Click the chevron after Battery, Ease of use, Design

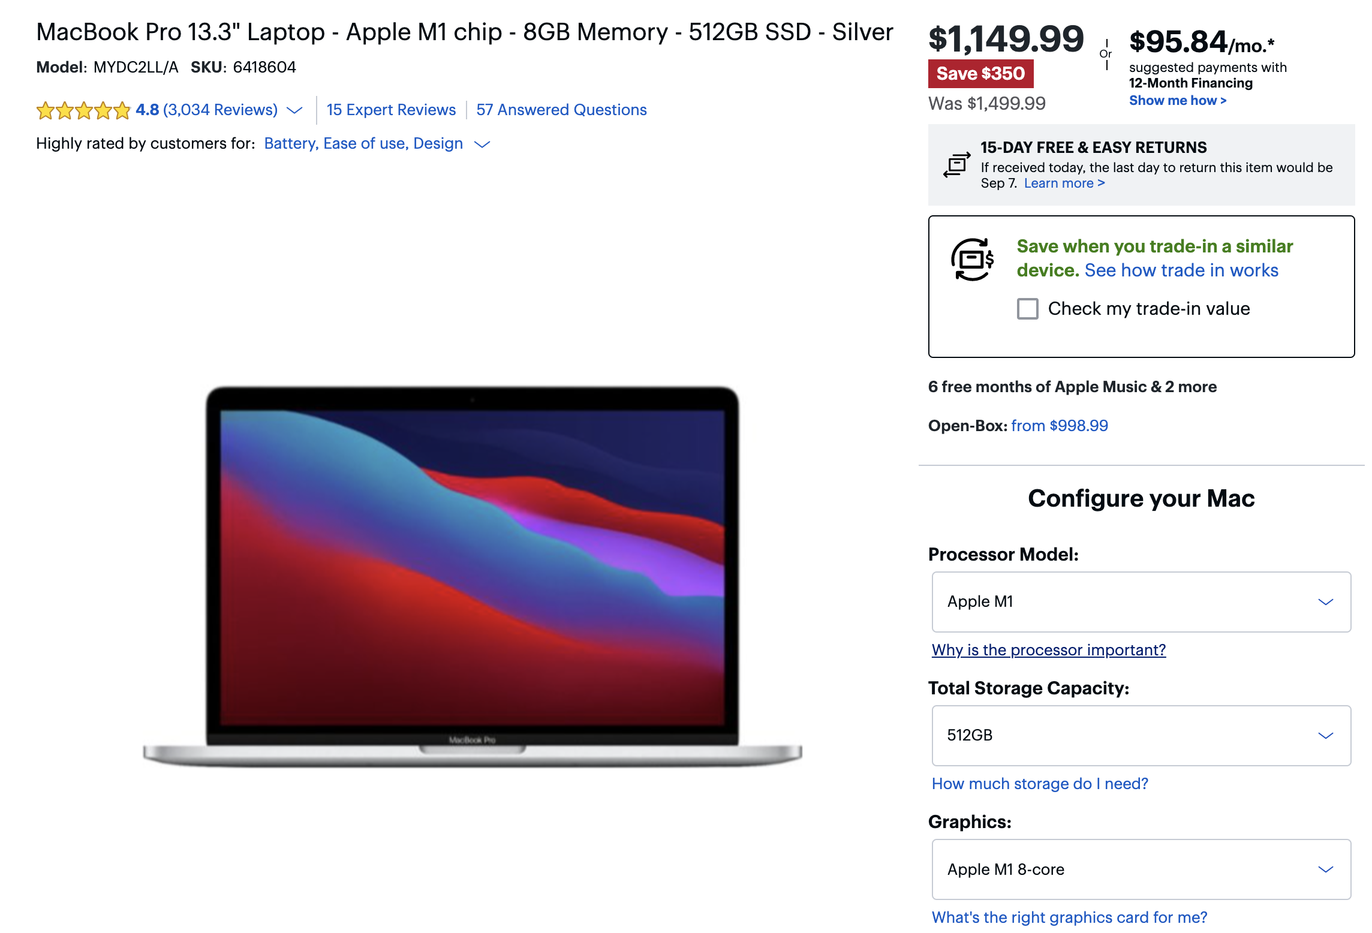point(482,144)
